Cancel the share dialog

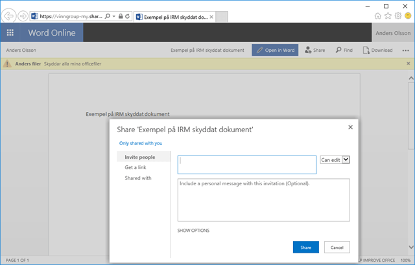click(337, 247)
